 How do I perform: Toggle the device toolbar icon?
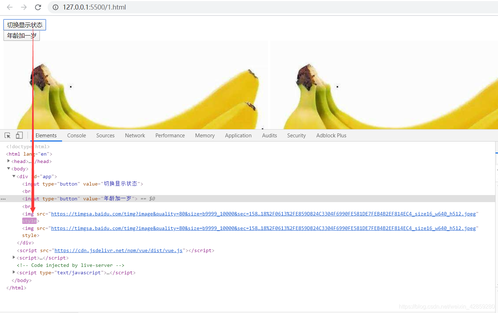point(19,135)
